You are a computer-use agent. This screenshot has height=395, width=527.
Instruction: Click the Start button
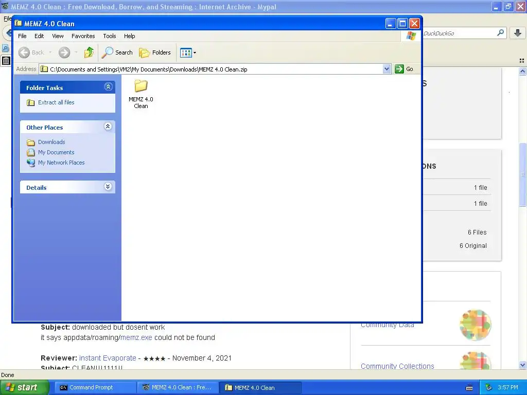click(25, 388)
